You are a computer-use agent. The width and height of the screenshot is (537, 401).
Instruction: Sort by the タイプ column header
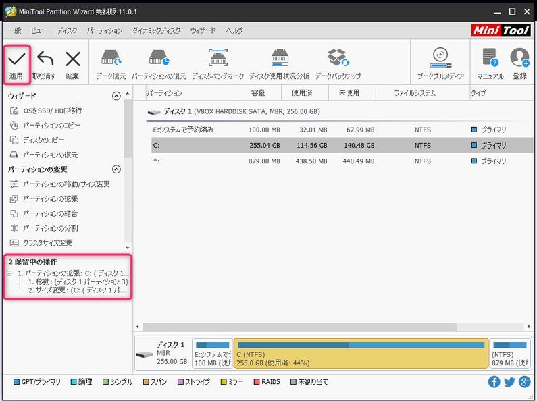pos(501,92)
